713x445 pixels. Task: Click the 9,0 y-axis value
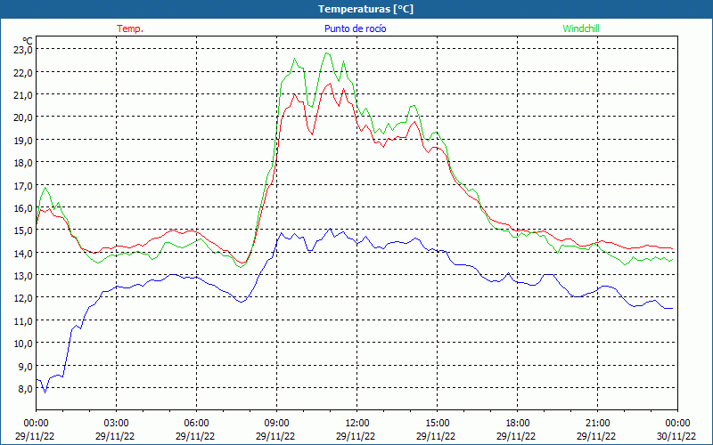25,366
